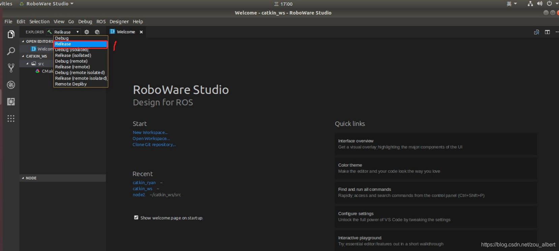The image size is (559, 251).
Task: Choose Remote Deploy option
Action: click(80, 84)
